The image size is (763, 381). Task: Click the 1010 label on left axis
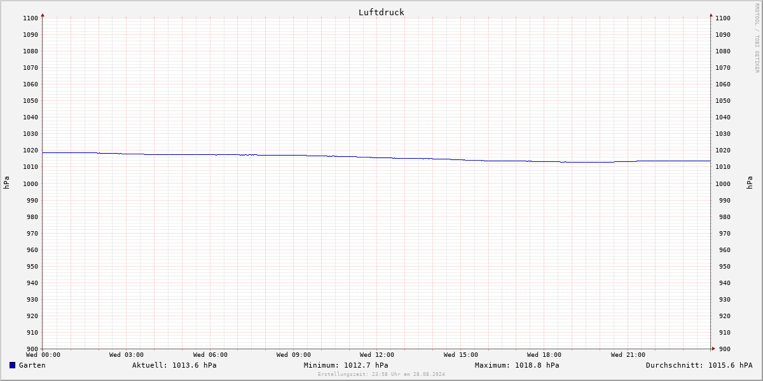coord(31,167)
